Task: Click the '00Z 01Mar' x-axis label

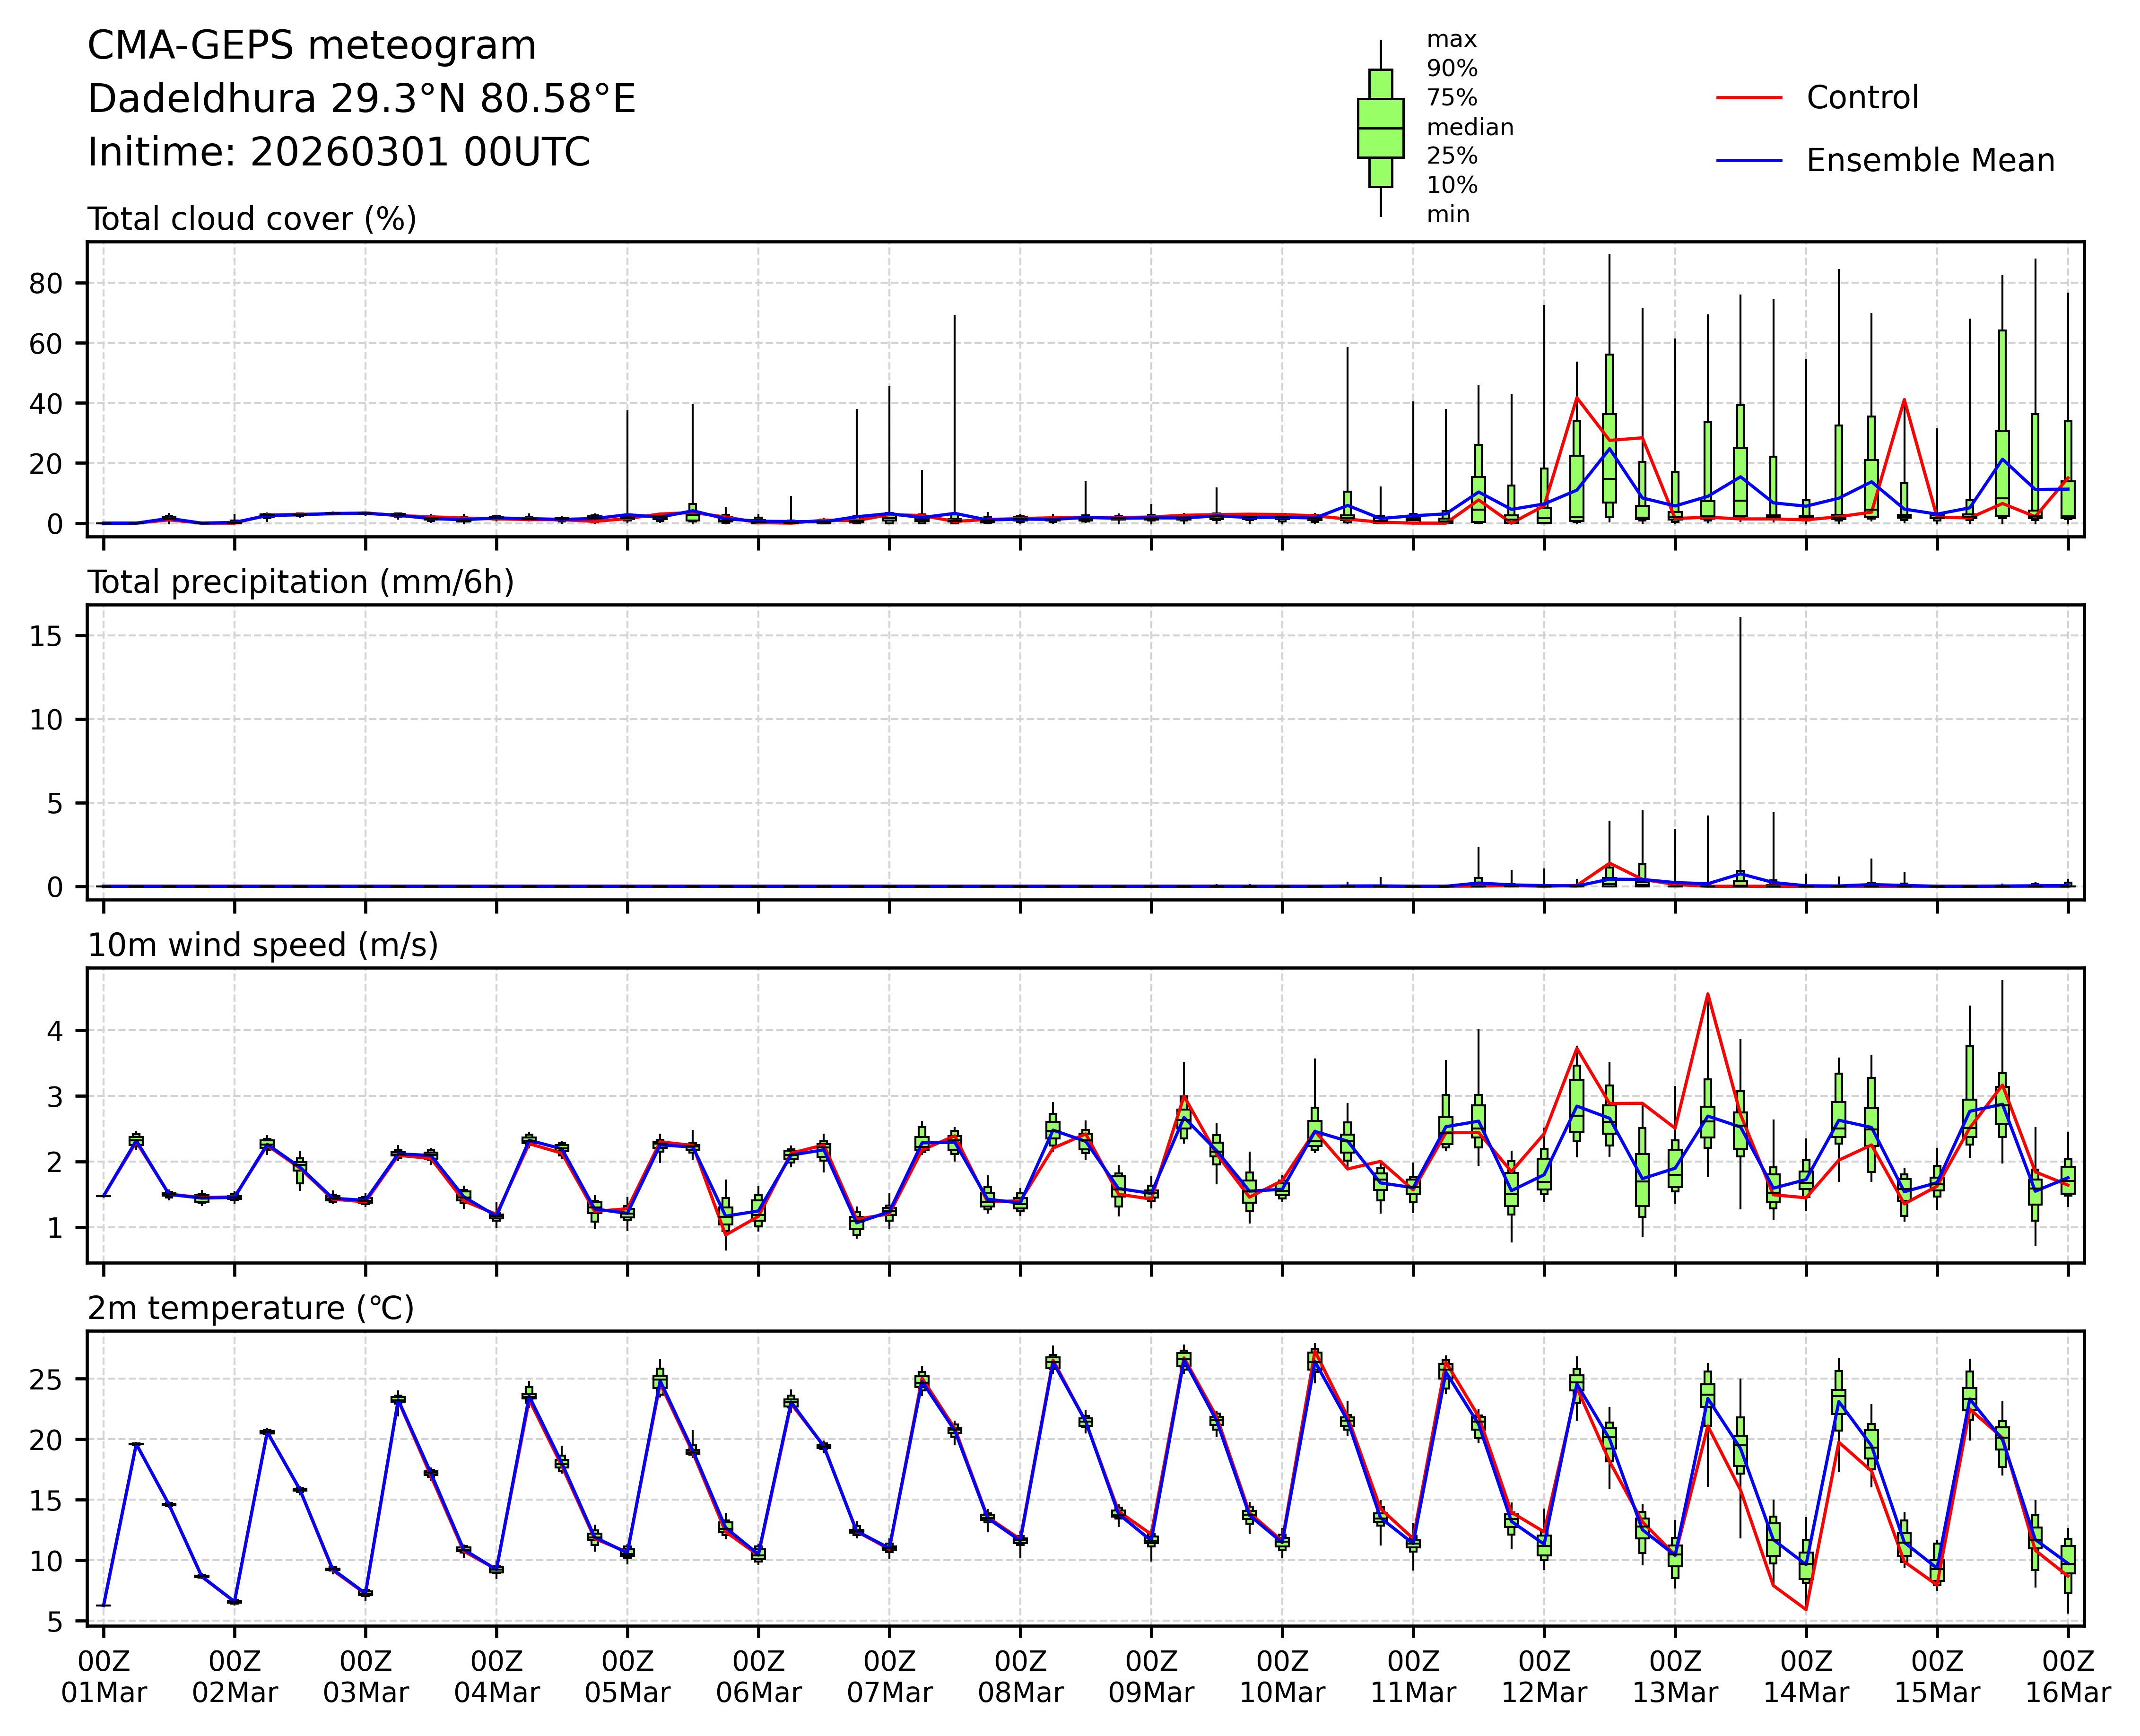Action: click(x=104, y=1677)
